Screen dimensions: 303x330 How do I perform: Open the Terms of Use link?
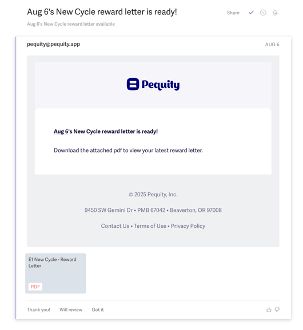[x=150, y=226]
